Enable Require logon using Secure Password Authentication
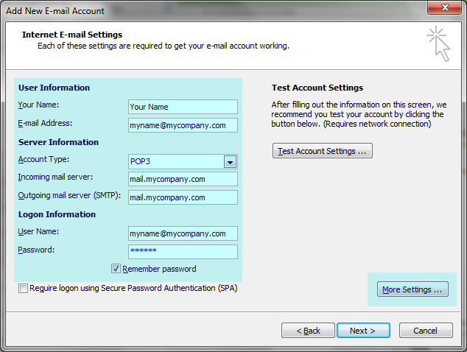 [x=24, y=289]
